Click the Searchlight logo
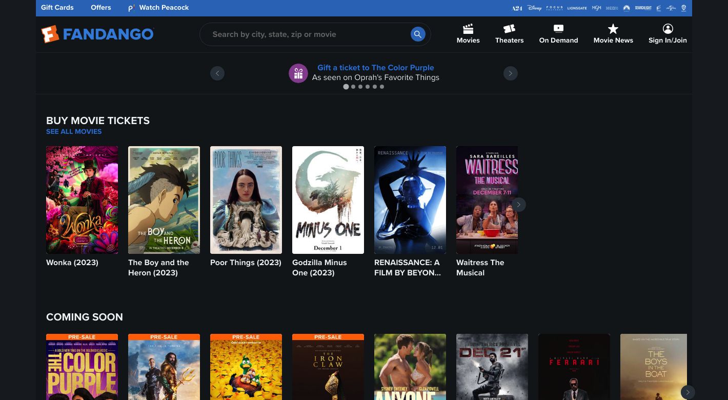Screen dimensions: 728x400 [x=643, y=8]
